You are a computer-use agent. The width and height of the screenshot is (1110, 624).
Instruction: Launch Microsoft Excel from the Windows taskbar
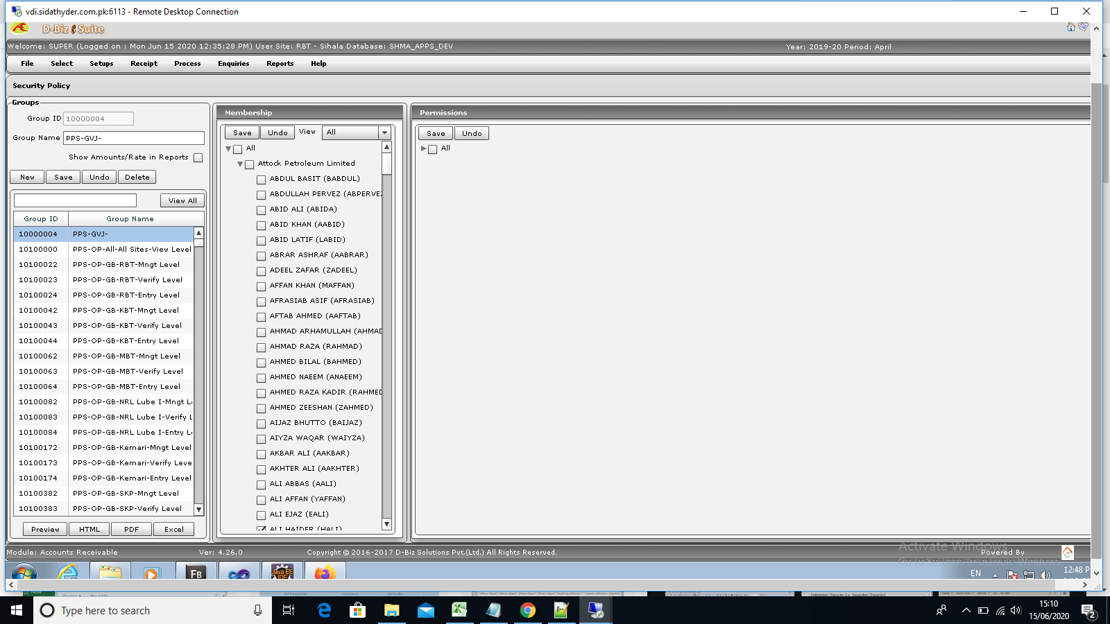[459, 610]
